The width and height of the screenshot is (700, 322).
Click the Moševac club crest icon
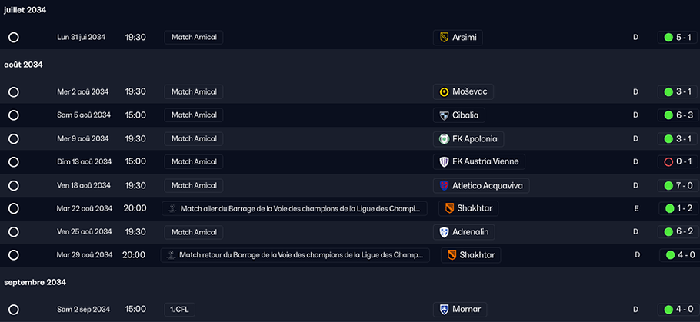click(x=444, y=91)
